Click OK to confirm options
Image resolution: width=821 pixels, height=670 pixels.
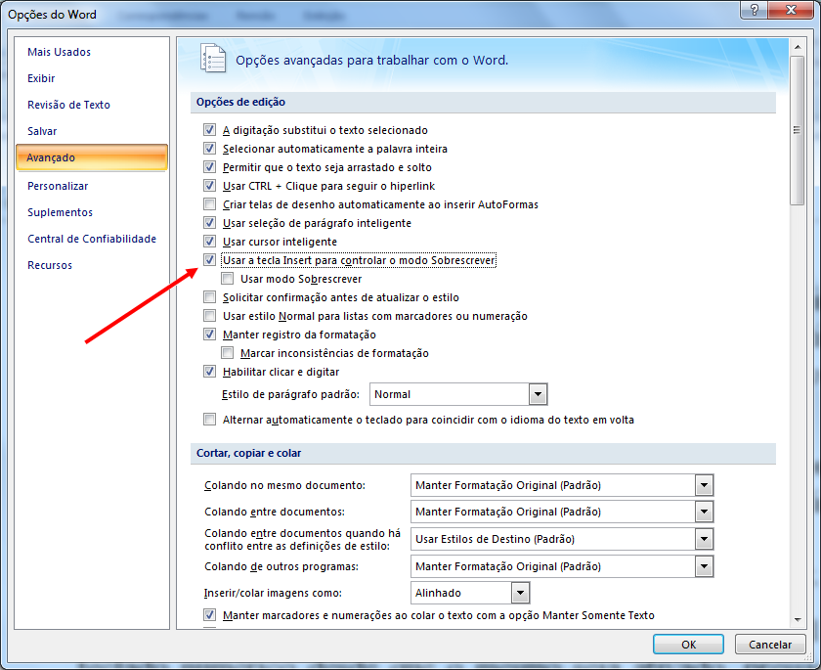coord(688,645)
